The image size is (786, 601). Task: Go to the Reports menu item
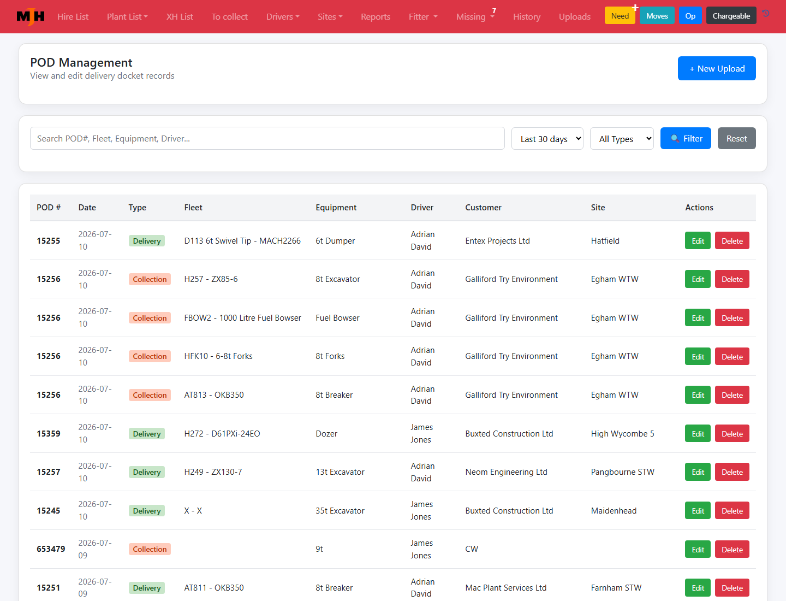(376, 16)
